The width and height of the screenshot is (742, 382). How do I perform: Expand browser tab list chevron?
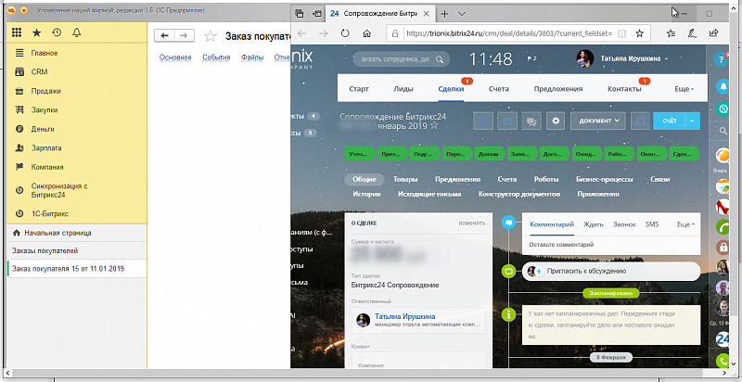pyautogui.click(x=462, y=14)
